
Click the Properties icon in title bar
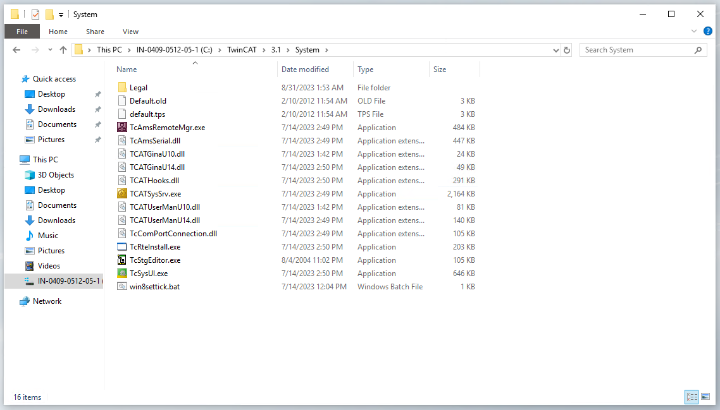35,15
